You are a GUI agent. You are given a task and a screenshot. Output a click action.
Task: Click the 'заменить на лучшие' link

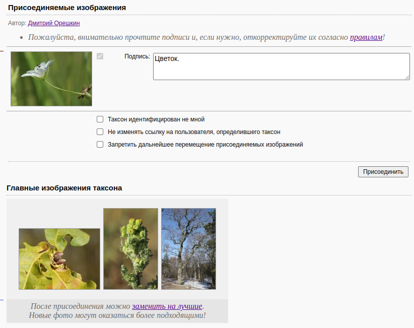[x=167, y=306]
